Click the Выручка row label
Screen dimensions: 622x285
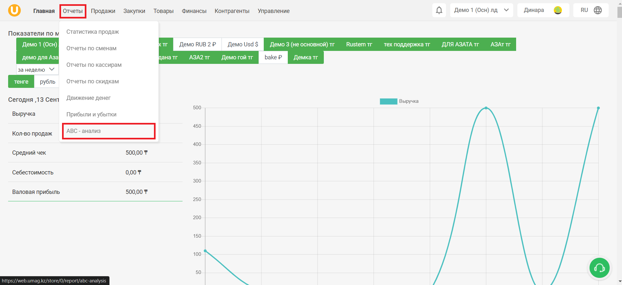tap(24, 114)
